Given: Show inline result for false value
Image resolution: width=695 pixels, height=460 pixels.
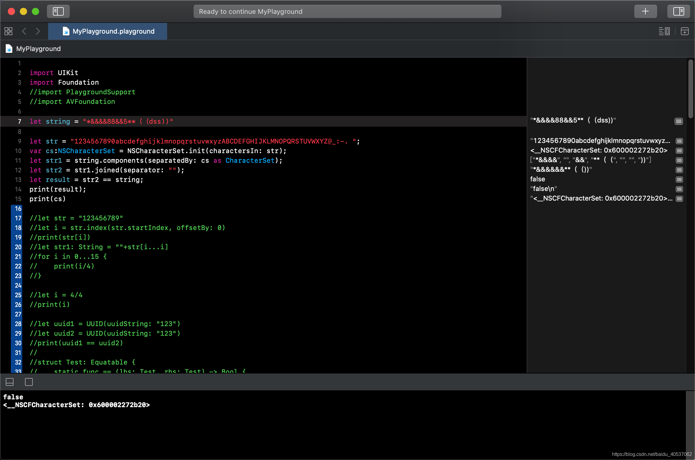Looking at the screenshot, I should [x=679, y=179].
